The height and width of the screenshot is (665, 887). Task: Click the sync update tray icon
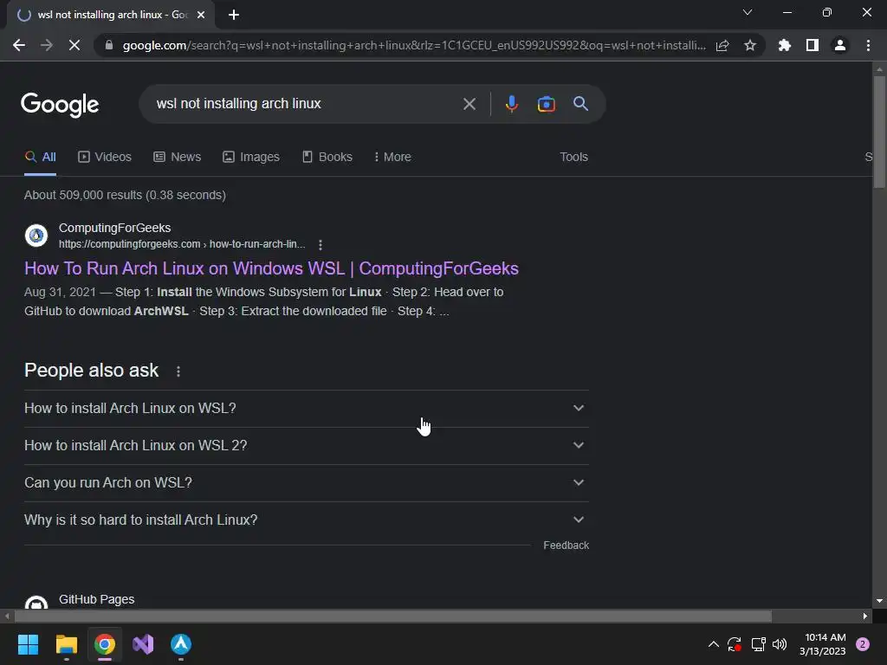click(x=735, y=644)
